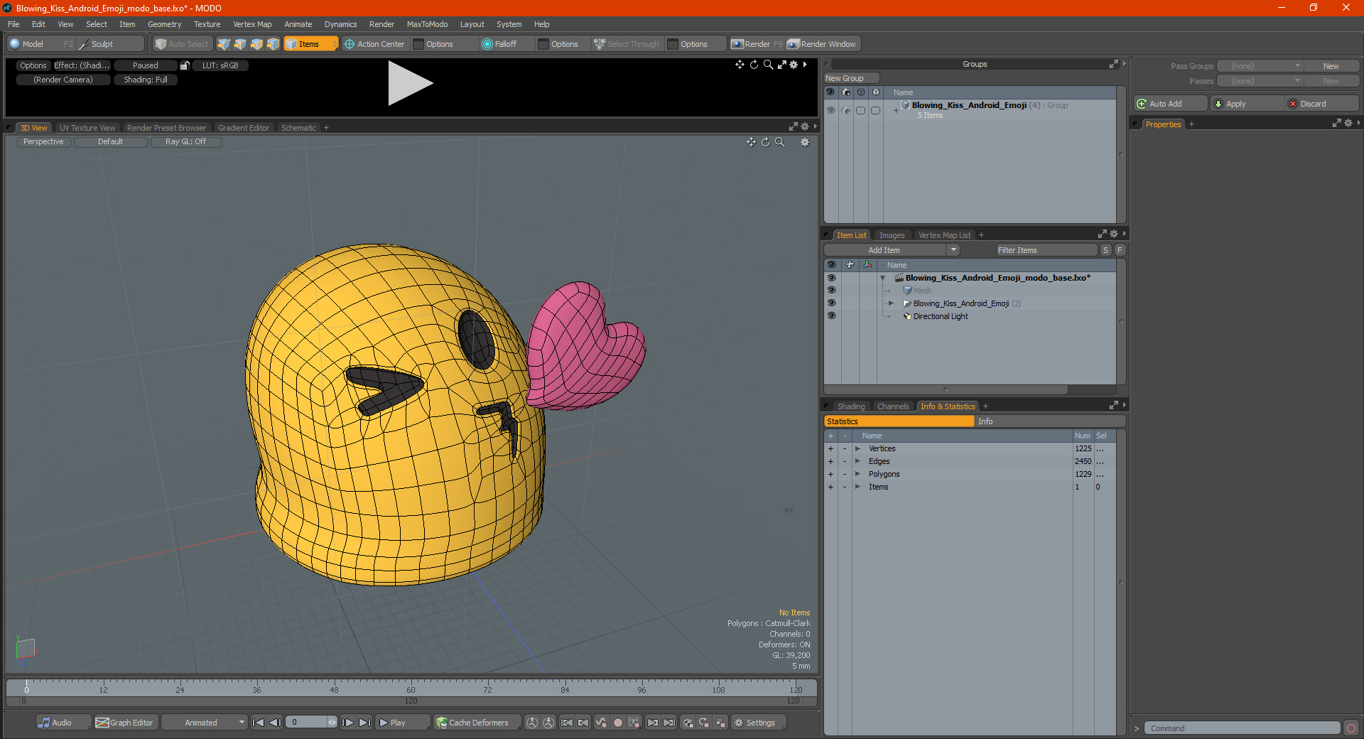Click the record key circle icon
The width and height of the screenshot is (1364, 739).
click(x=618, y=723)
